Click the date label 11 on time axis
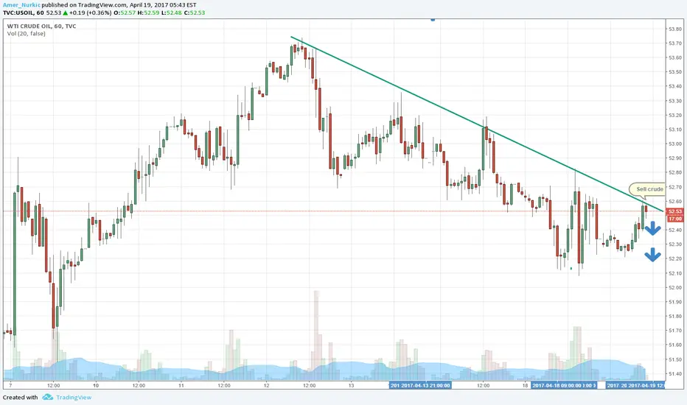 [x=181, y=385]
